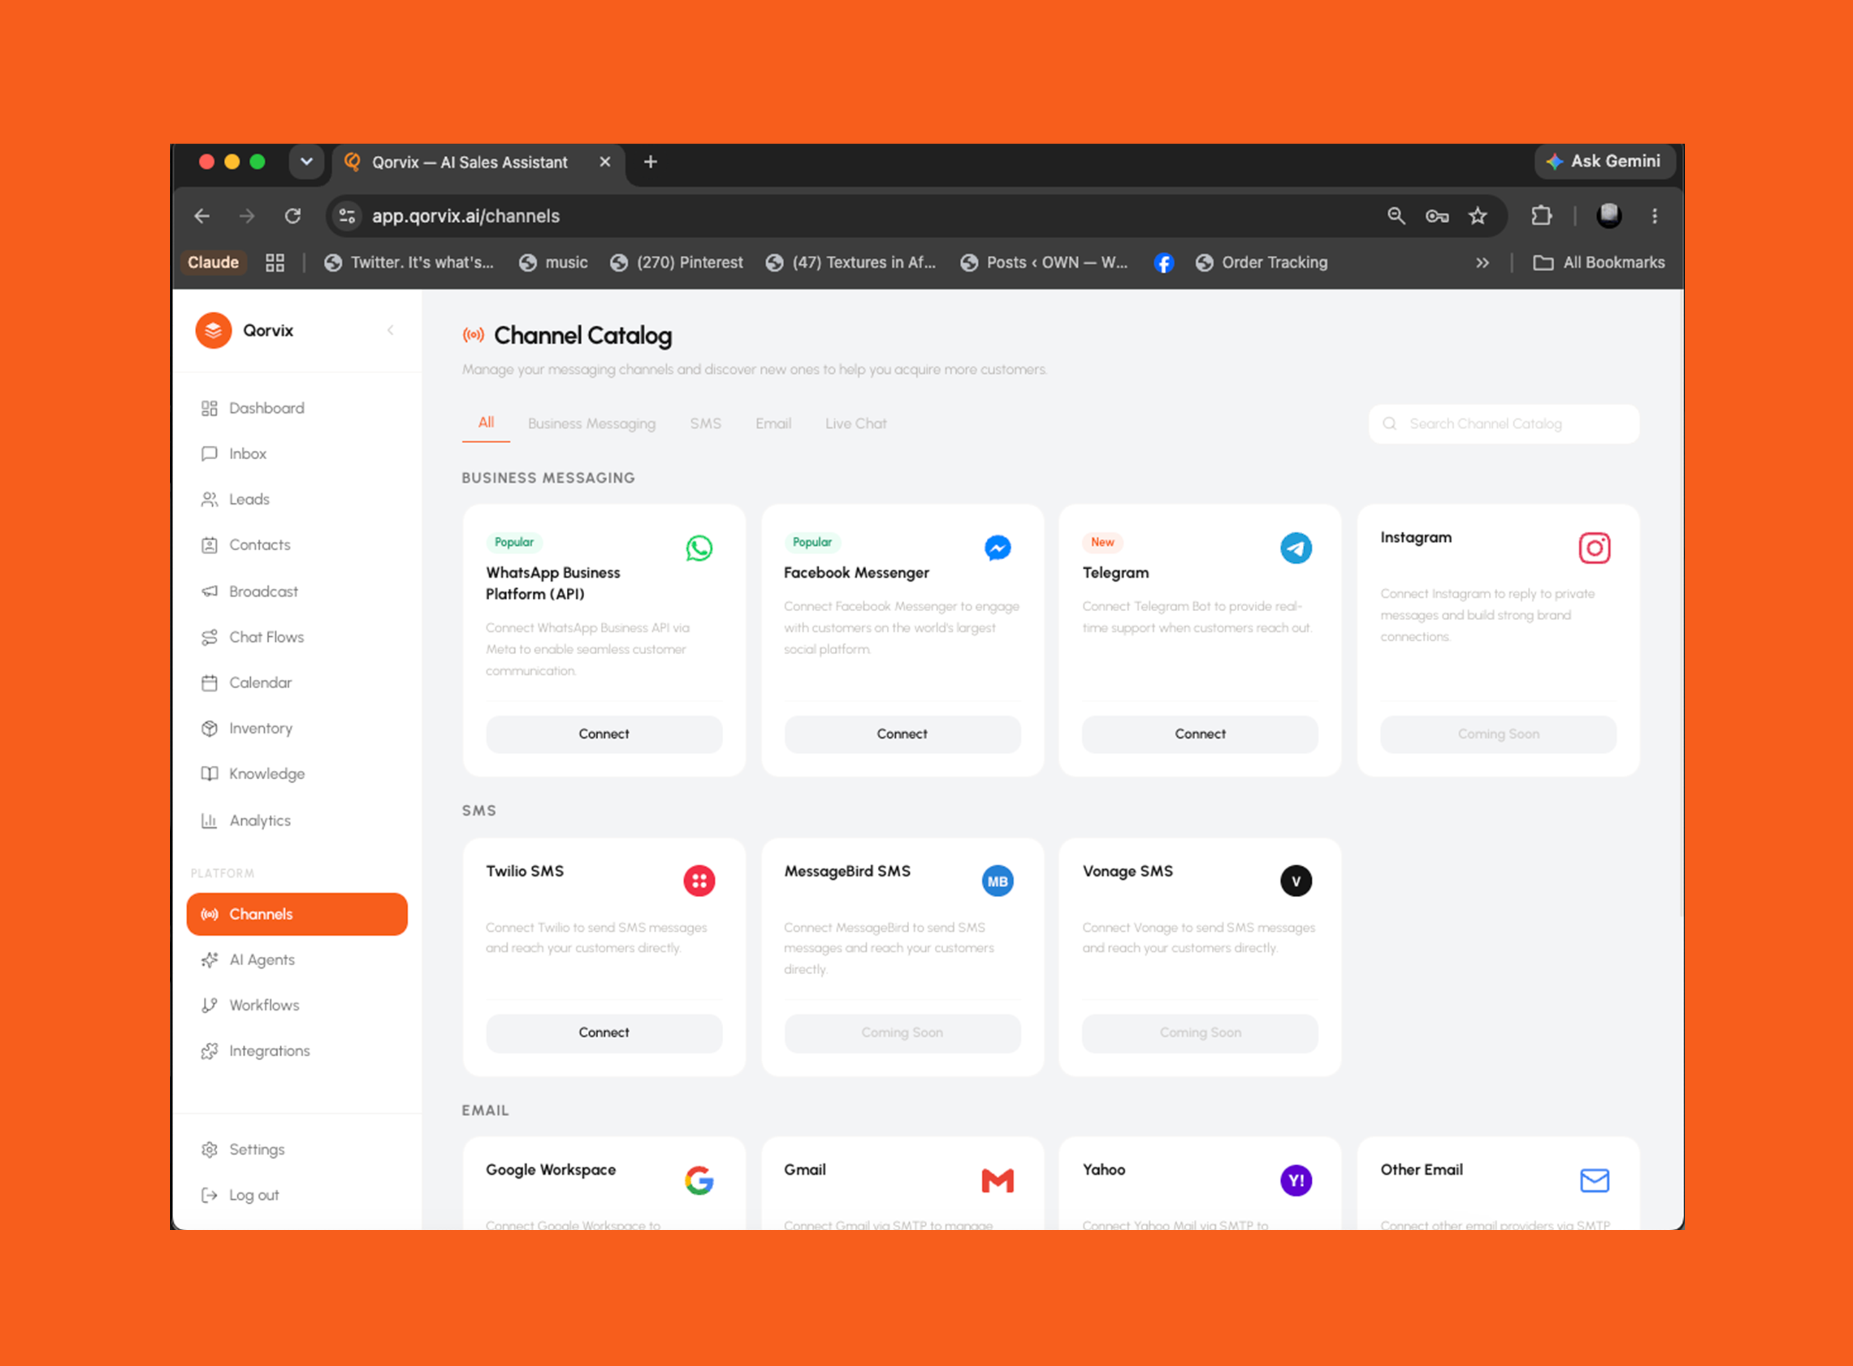
Task: Open Integrations in the sidebar
Action: [298, 1051]
